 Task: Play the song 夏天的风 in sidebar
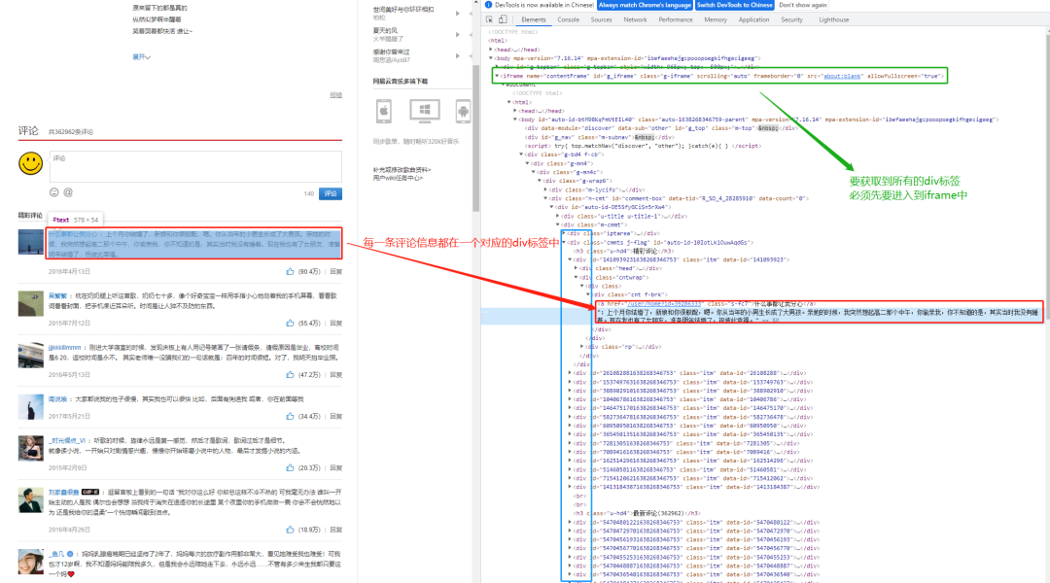457,34
